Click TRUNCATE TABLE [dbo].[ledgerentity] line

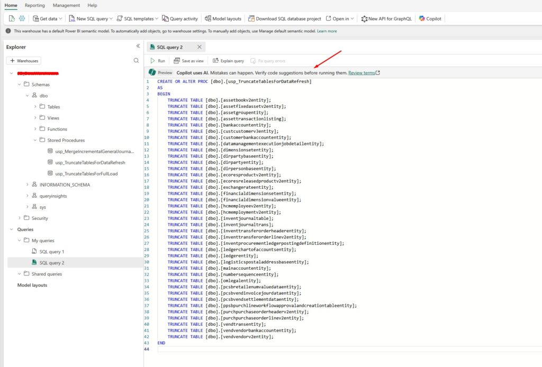(x=213, y=256)
